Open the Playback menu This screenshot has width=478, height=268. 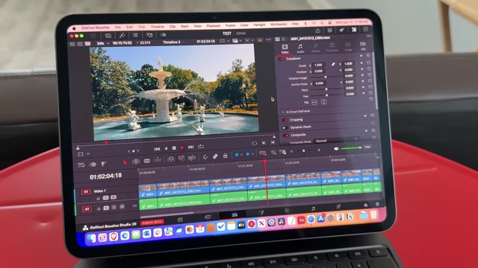pos(214,26)
